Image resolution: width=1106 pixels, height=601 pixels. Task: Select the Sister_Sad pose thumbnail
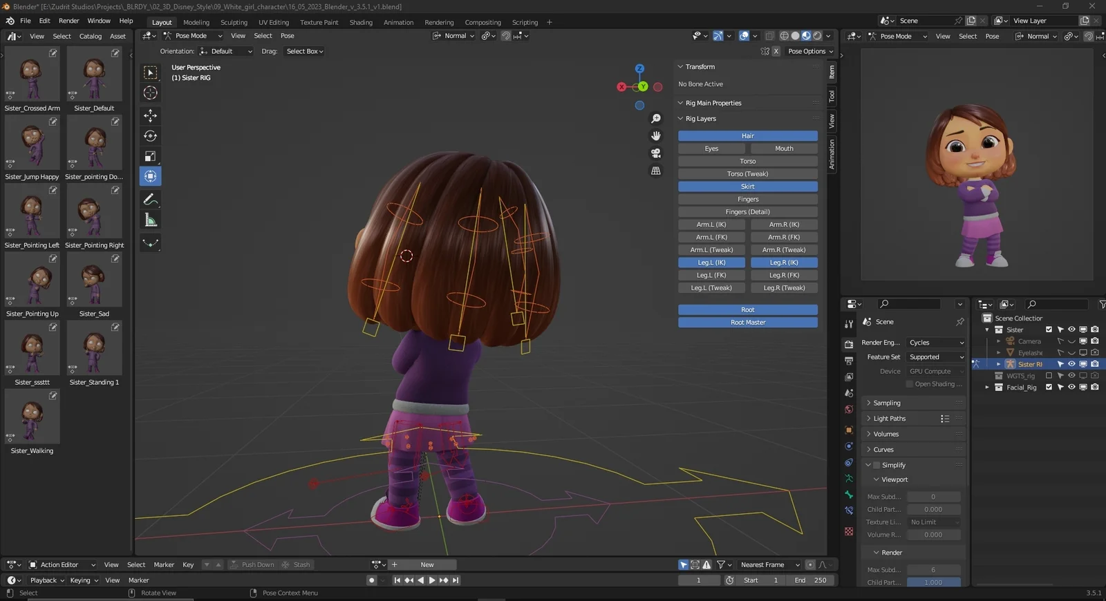point(94,280)
